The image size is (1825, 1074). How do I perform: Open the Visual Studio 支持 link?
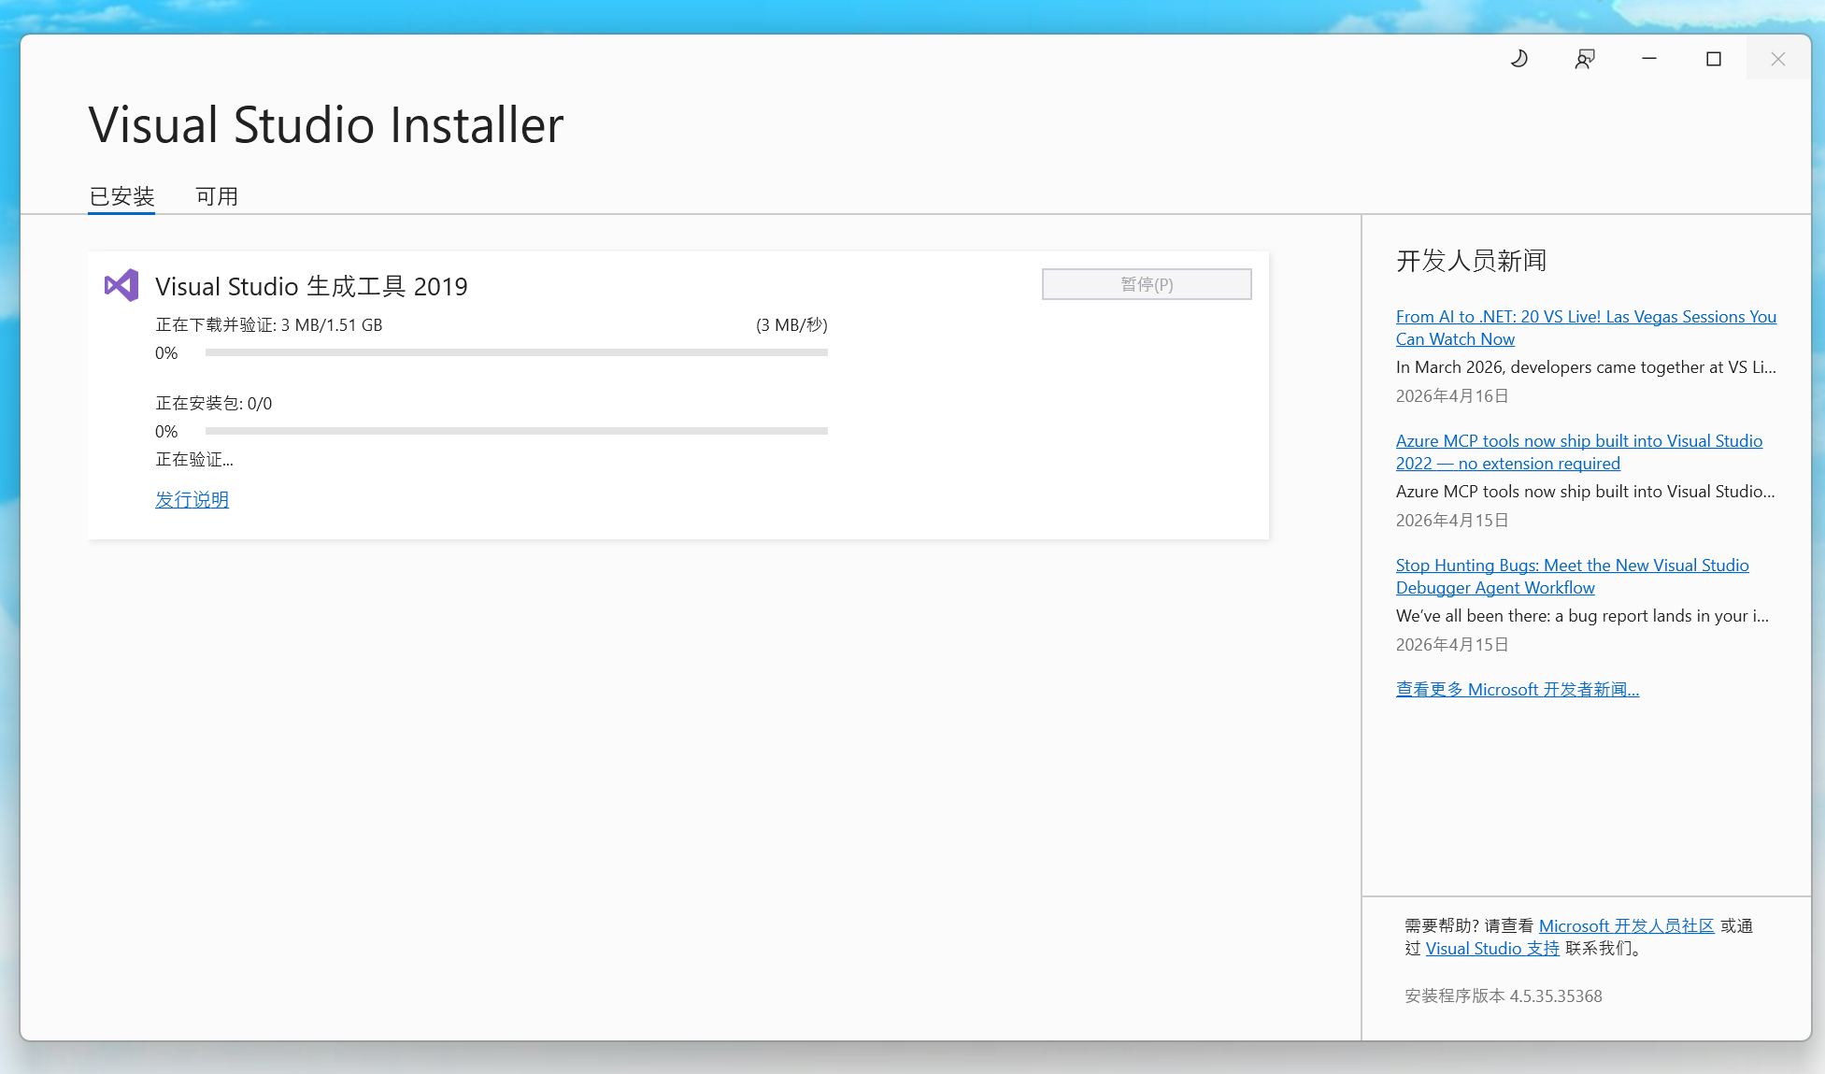tap(1492, 948)
